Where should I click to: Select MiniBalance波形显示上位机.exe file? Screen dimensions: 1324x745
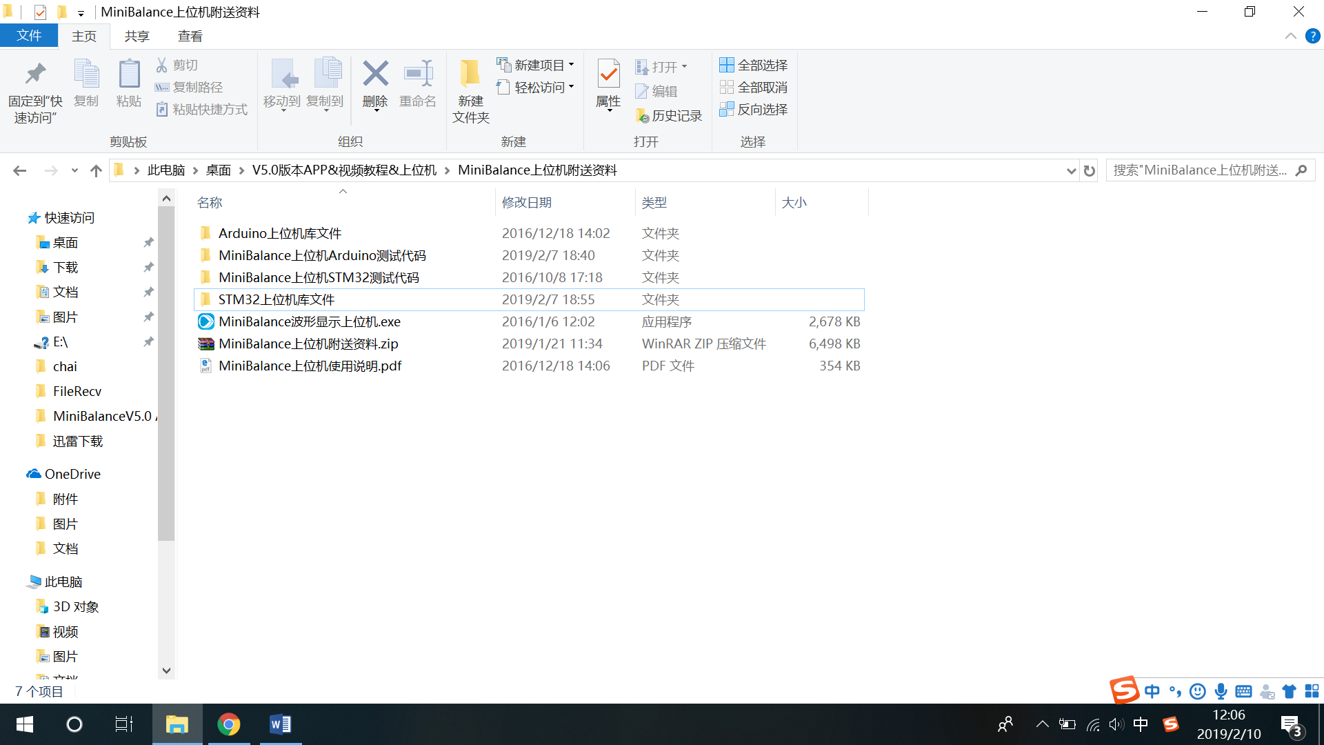pyautogui.click(x=529, y=321)
